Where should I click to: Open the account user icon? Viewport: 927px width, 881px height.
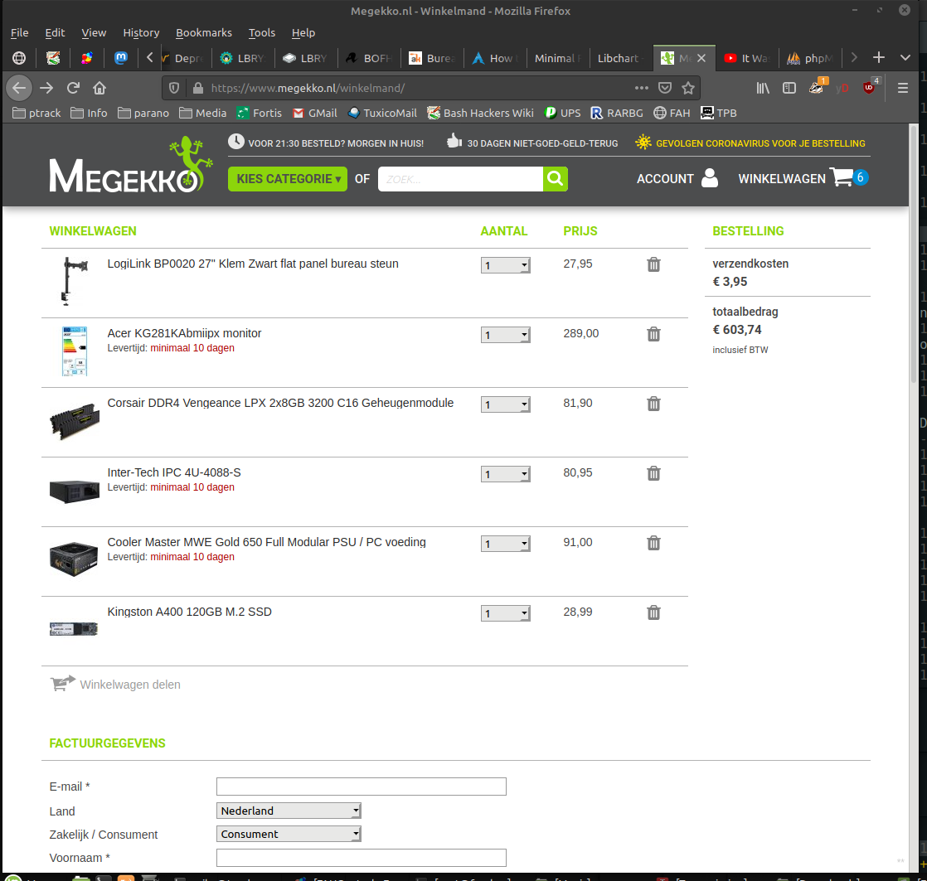pos(710,178)
